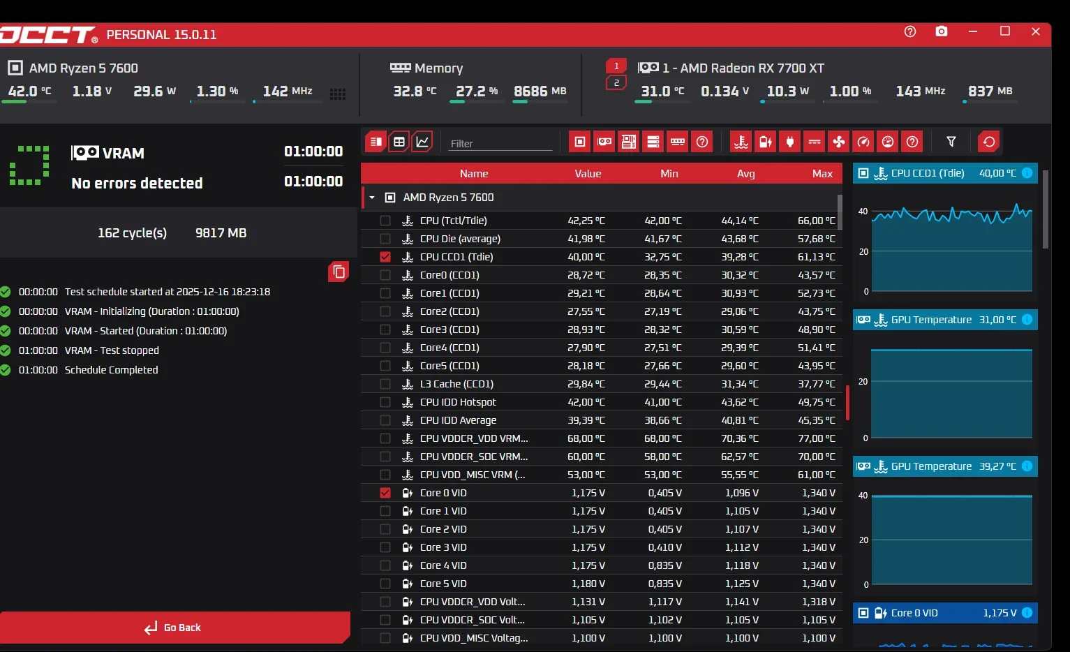This screenshot has width=1070, height=652.
Task: Copy the test log to clipboard
Action: (339, 272)
